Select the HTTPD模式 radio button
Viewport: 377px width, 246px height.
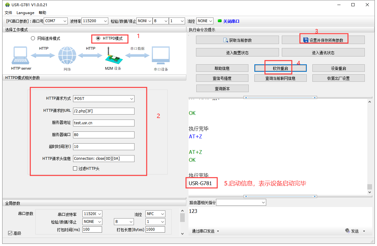click(x=98, y=38)
